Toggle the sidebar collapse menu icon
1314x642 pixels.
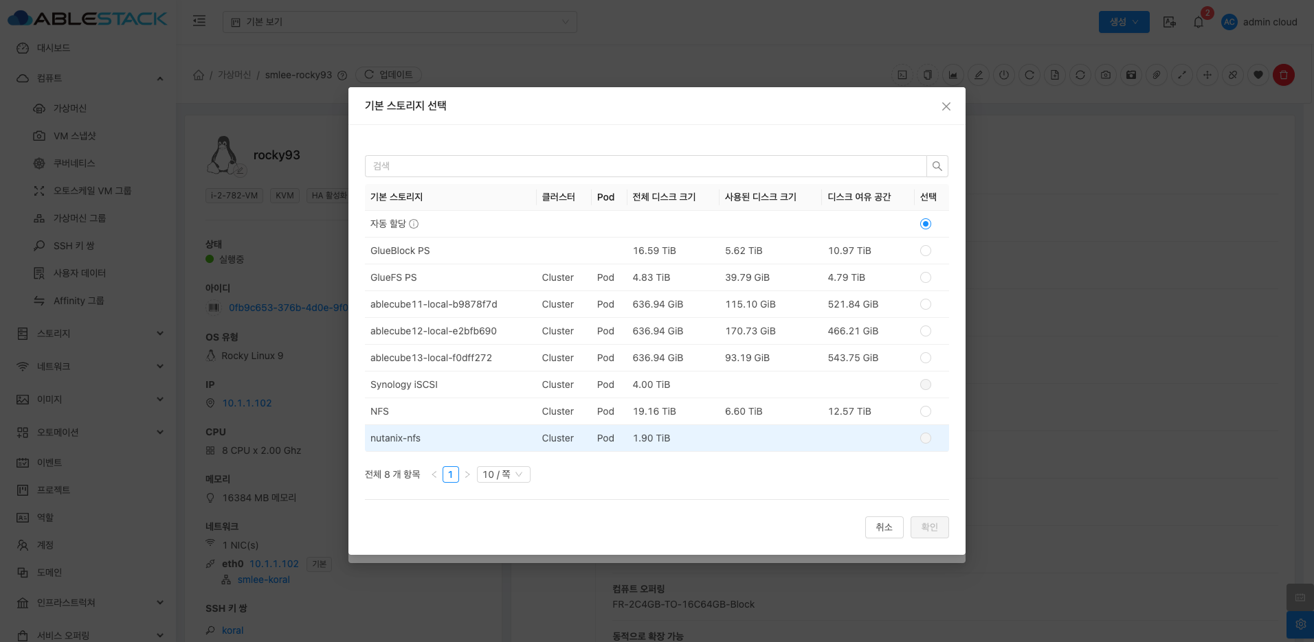tap(199, 21)
